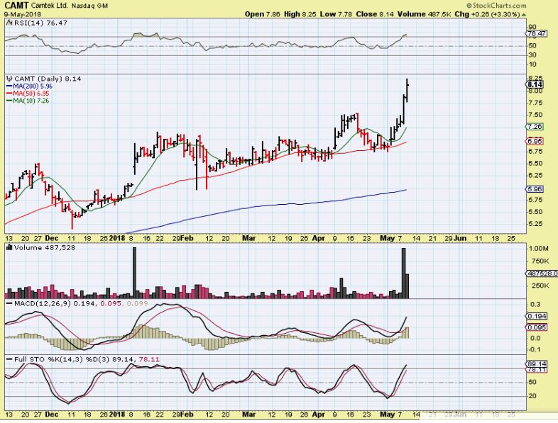The image size is (558, 423).
Task: Click the Low 7.78 value
Action: click(x=337, y=14)
